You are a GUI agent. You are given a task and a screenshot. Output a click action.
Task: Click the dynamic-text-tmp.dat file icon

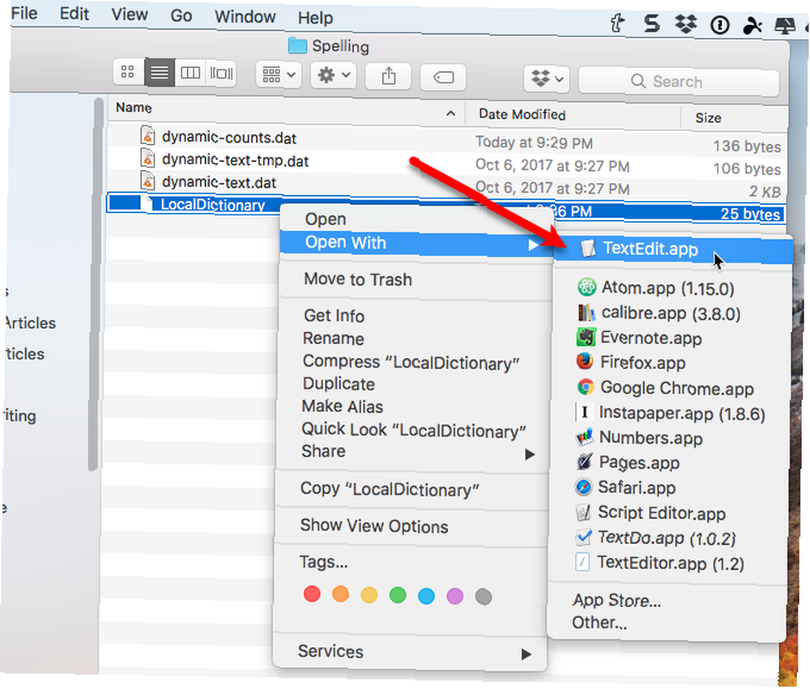147,158
